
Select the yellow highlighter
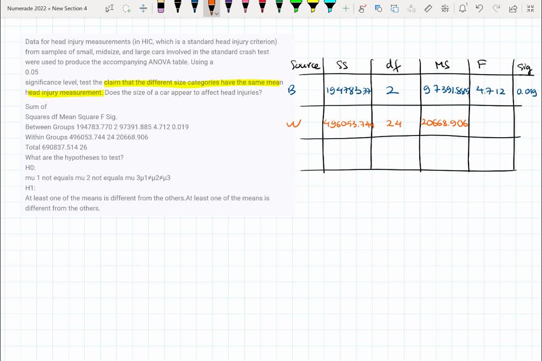[312, 7]
